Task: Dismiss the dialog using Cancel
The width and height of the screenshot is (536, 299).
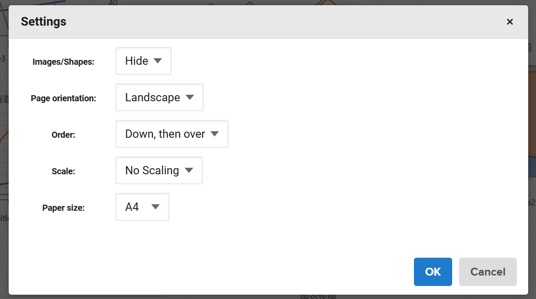Action: click(487, 272)
